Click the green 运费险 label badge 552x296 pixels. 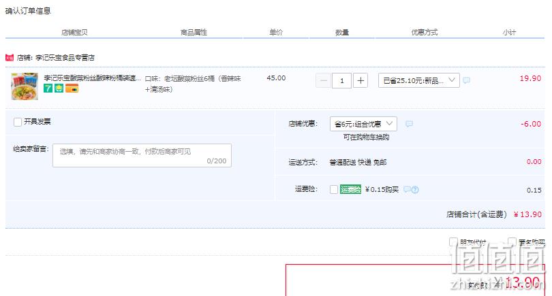pyautogui.click(x=351, y=189)
